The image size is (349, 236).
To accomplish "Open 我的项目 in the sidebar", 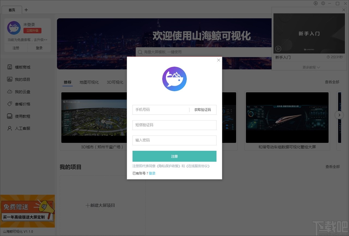I will coord(23,79).
